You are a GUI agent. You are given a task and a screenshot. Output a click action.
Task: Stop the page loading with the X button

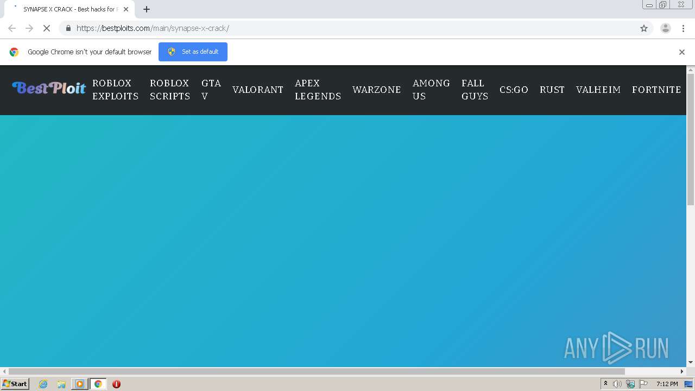(x=47, y=28)
